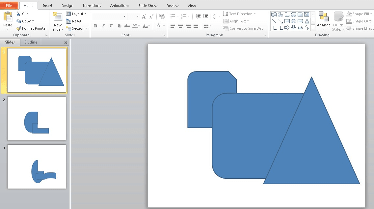The width and height of the screenshot is (374, 209).
Task: Add a slide with New Slide icon
Action: tap(58, 17)
